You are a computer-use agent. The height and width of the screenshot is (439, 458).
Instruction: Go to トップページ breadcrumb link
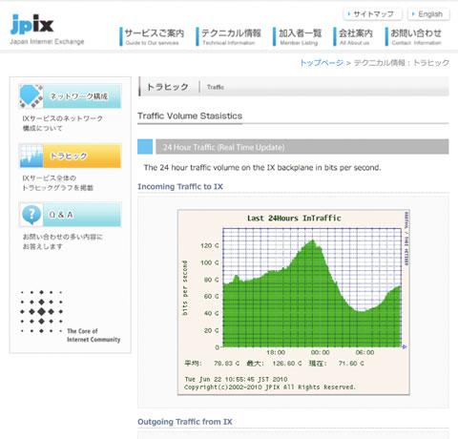[322, 63]
